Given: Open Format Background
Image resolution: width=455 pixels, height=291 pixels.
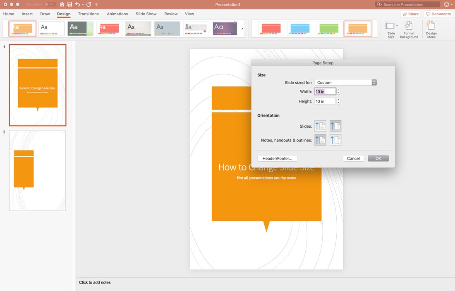Looking at the screenshot, I should [409, 29].
